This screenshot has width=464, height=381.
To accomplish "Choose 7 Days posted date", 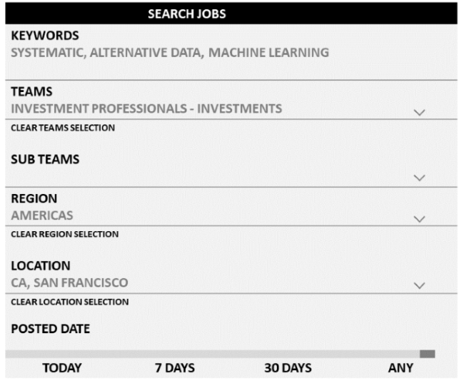I will [175, 368].
